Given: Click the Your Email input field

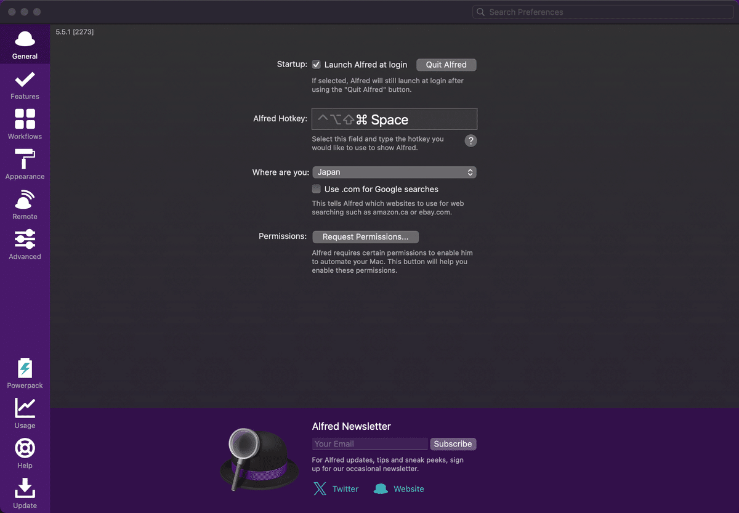Looking at the screenshot, I should (369, 444).
